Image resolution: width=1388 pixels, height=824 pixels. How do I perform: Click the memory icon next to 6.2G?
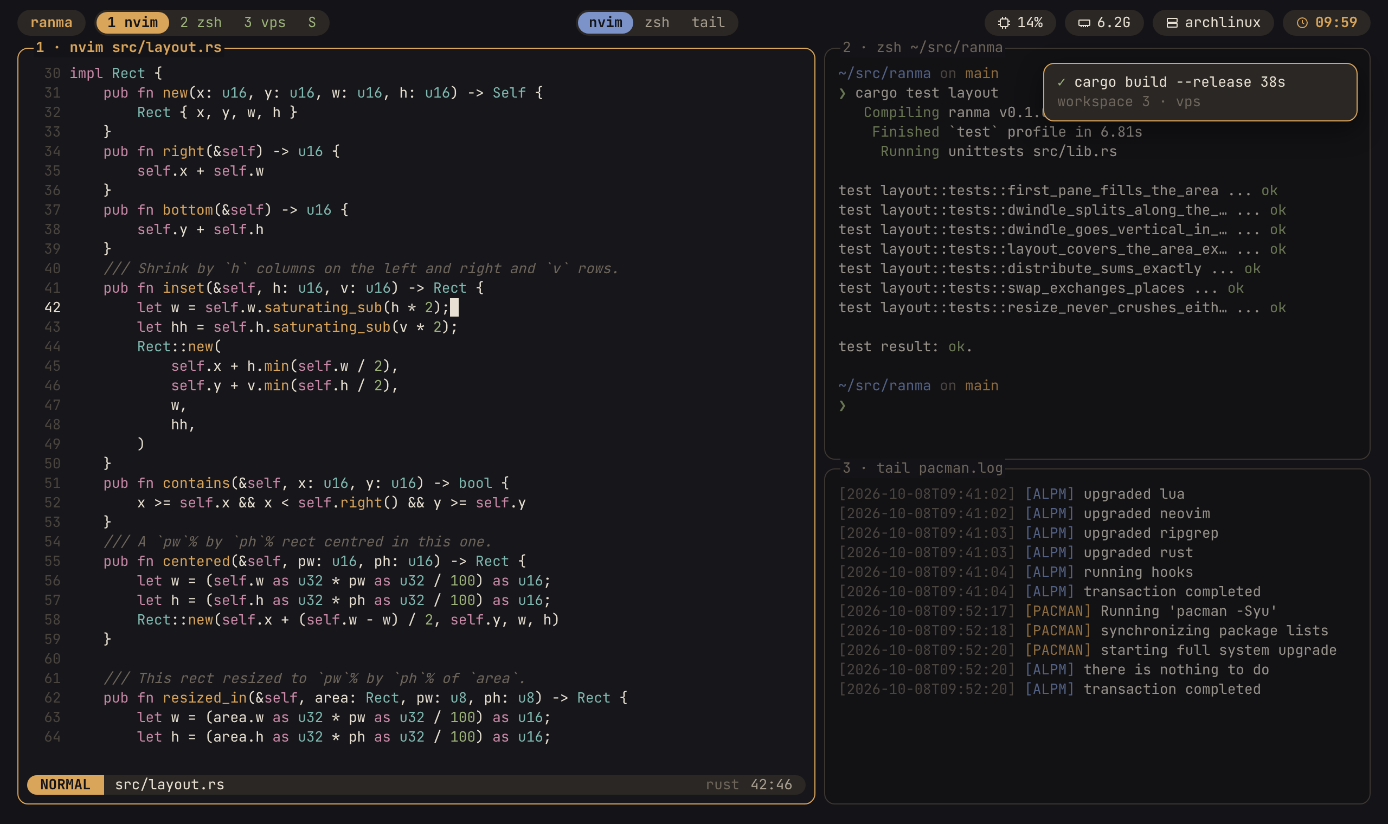[1084, 23]
